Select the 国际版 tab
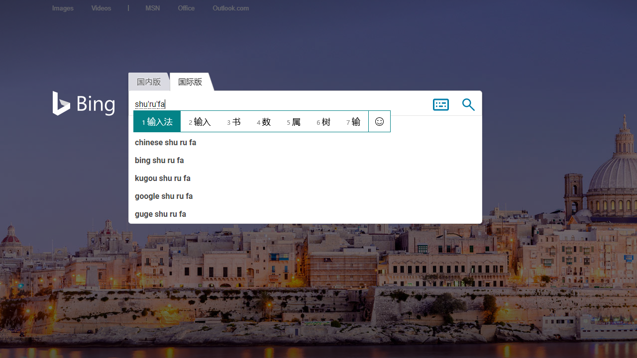The image size is (637, 358). point(190,82)
